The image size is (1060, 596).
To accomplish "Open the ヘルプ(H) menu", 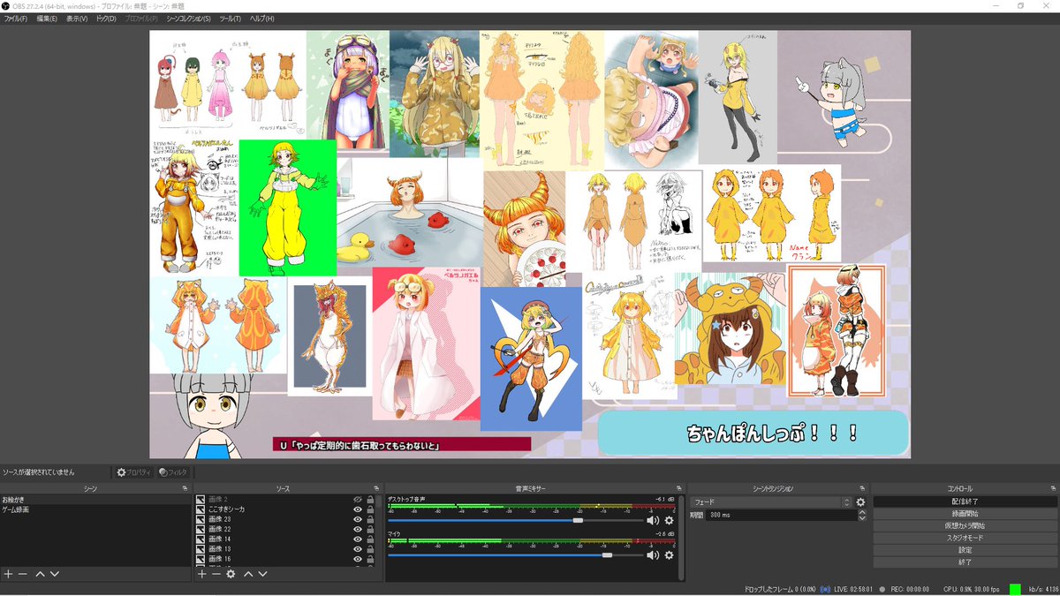I will tap(261, 19).
